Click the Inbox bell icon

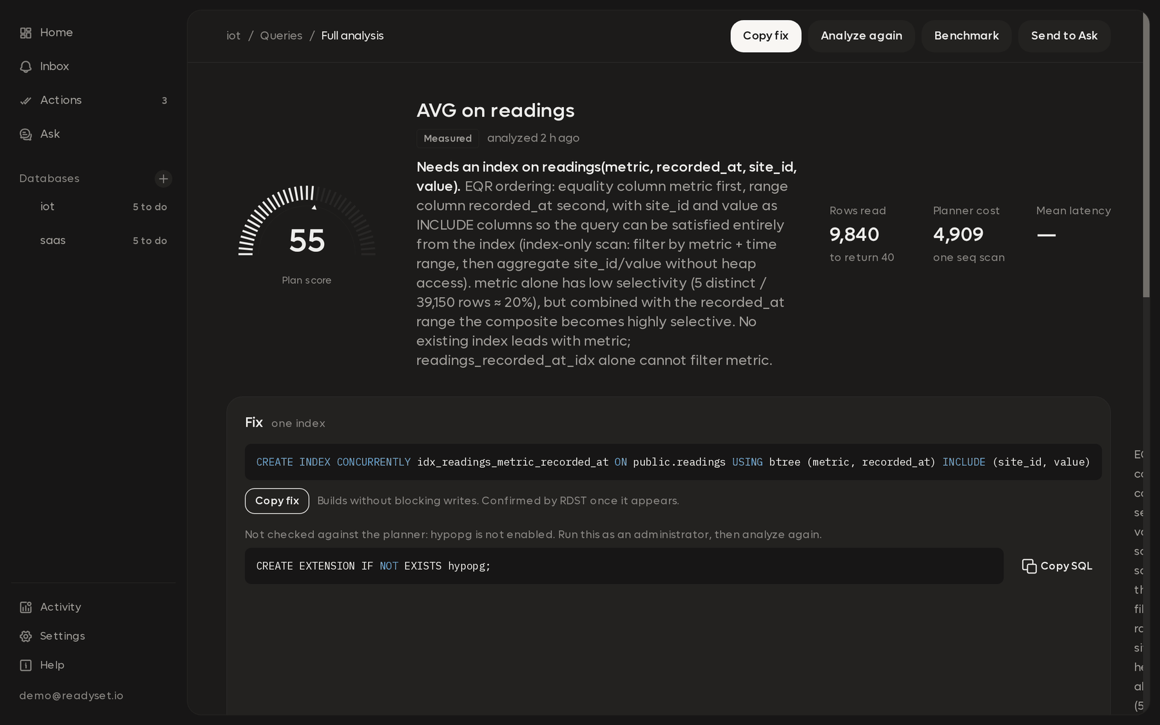click(x=26, y=66)
